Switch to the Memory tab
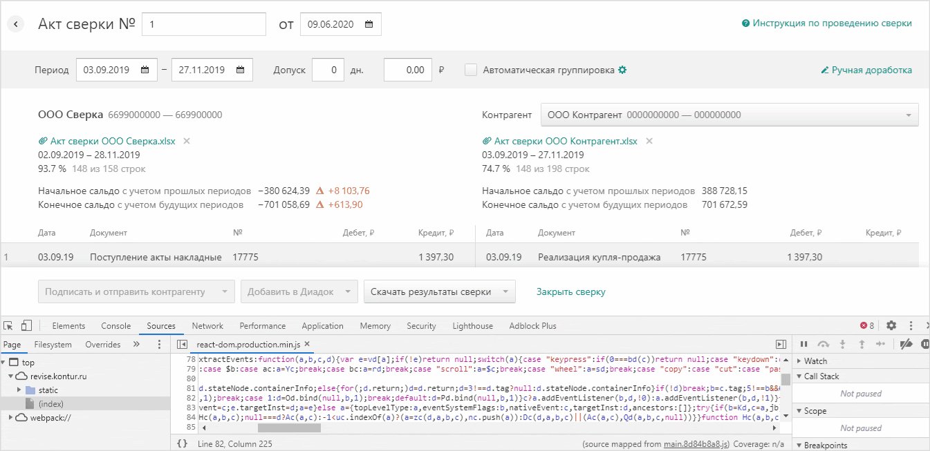The image size is (930, 451). (375, 326)
